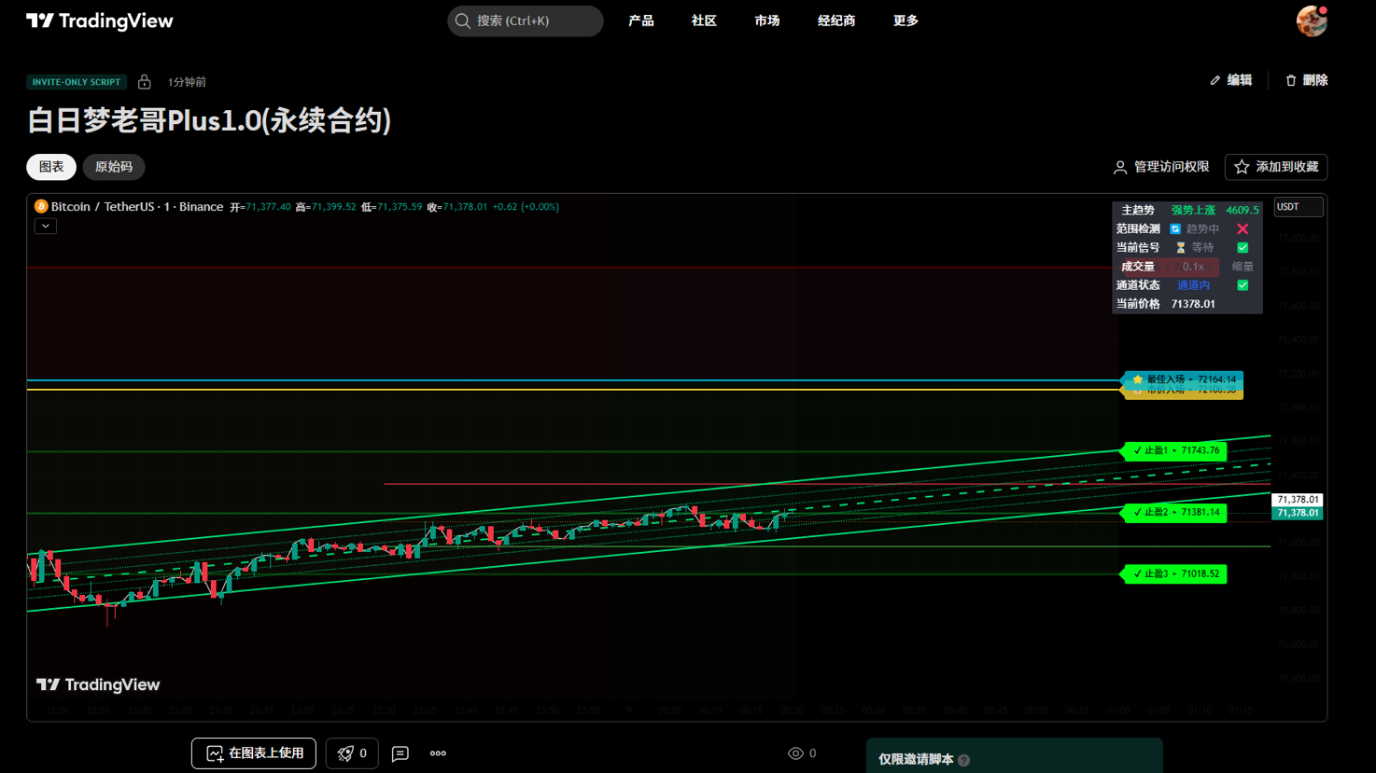
Task: Click the green 71,378.01 price tag
Action: point(1298,513)
